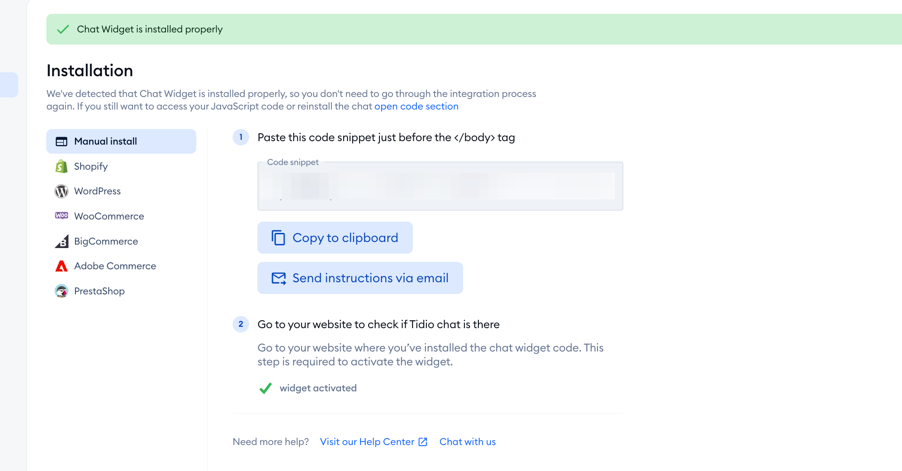Click the WordPress logo icon
The height and width of the screenshot is (471, 902).
coord(62,191)
